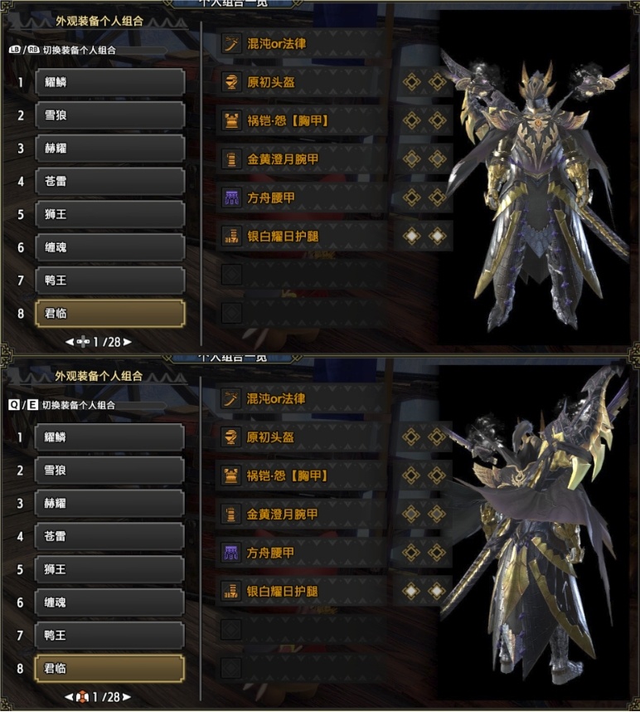Click the weapon icon beside 混沌or法律 in upper panel
The width and height of the screenshot is (640, 712).
(x=231, y=44)
